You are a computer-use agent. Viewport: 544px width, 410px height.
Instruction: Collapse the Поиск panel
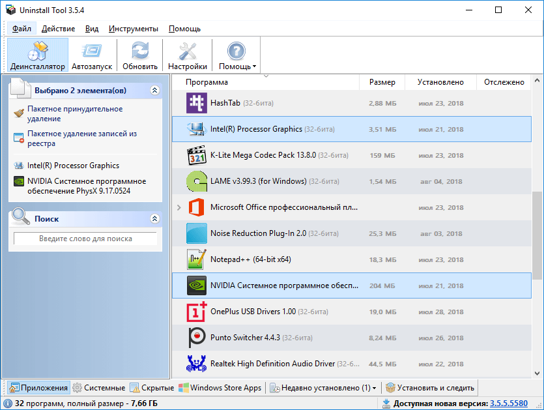click(x=154, y=219)
